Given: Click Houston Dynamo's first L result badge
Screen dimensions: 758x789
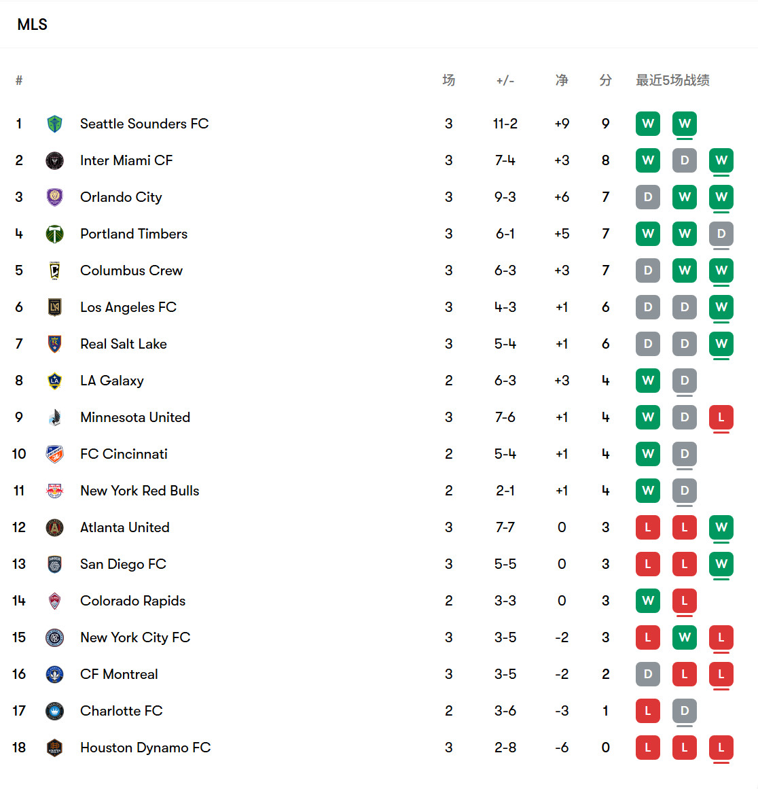Looking at the screenshot, I should point(647,748).
